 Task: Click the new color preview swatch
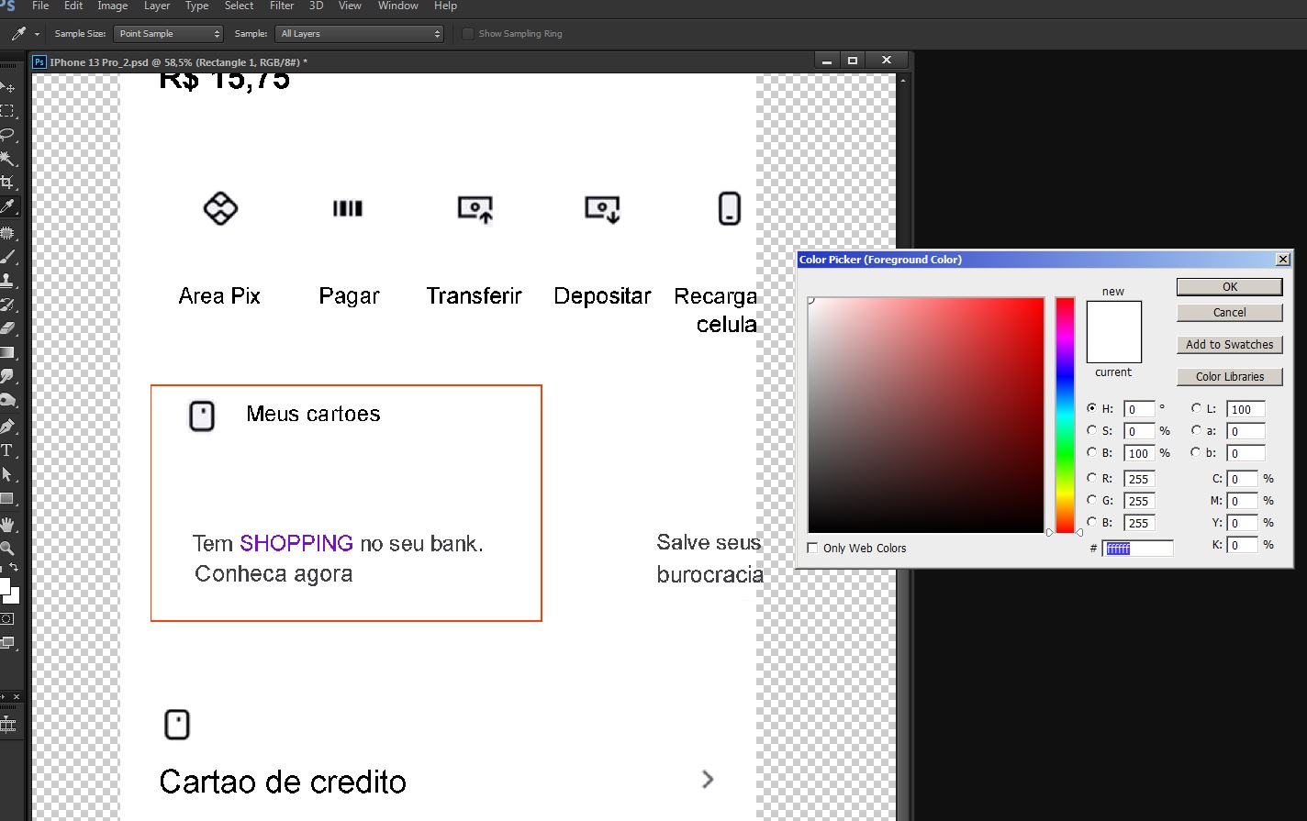[1114, 316]
